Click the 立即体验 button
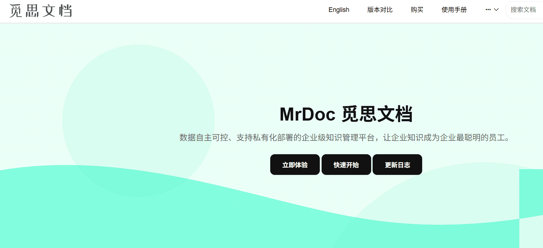The height and width of the screenshot is (248, 543). (x=295, y=165)
